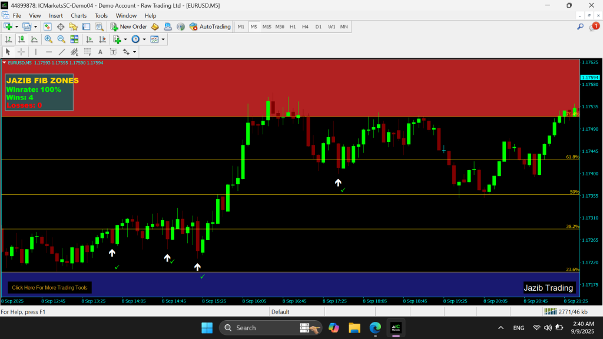
Task: Zoom in on the chart
Action: point(48,39)
